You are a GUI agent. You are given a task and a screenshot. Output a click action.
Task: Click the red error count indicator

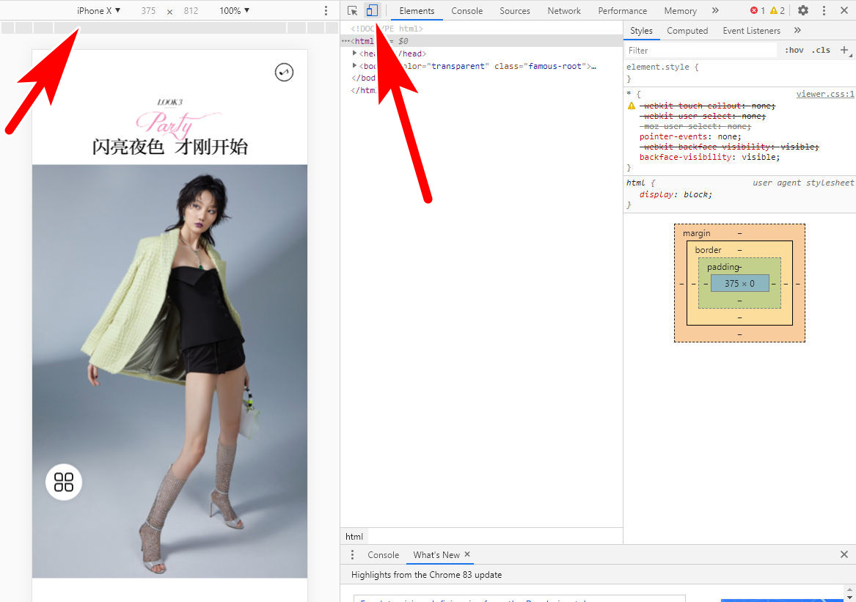[757, 10]
